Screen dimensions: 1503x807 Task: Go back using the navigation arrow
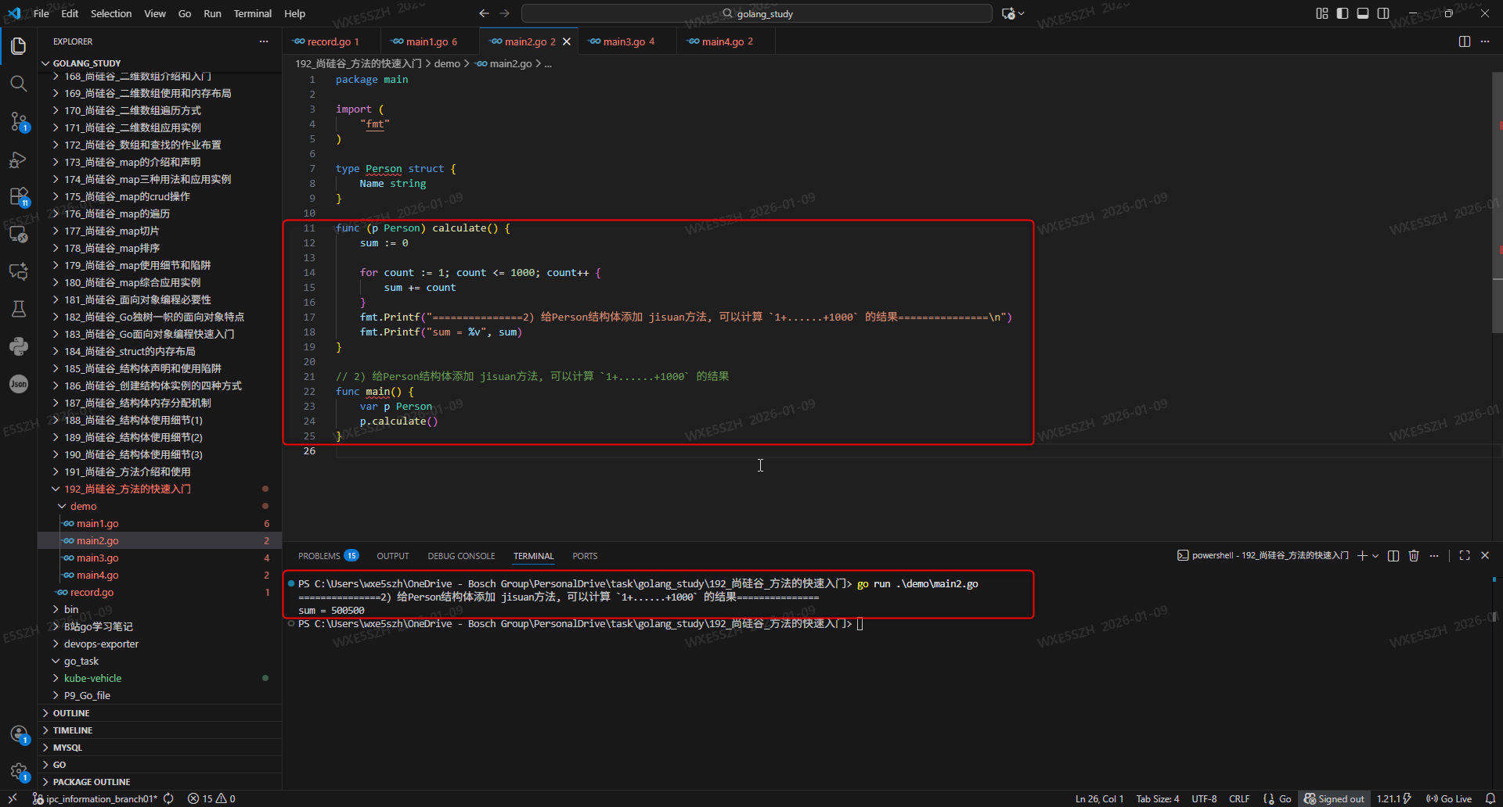[x=484, y=13]
